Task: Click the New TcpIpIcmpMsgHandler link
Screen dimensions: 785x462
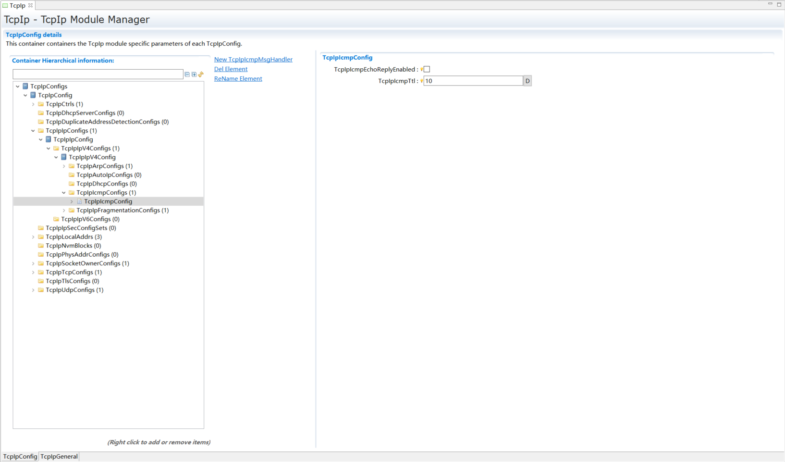Action: (253, 60)
